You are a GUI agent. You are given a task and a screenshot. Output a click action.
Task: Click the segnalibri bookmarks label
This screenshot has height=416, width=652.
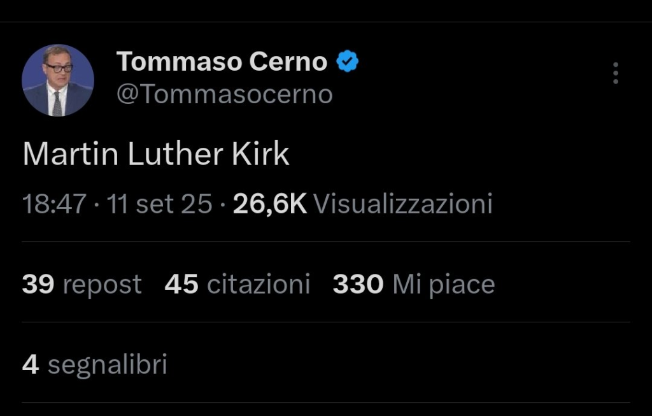pos(108,365)
